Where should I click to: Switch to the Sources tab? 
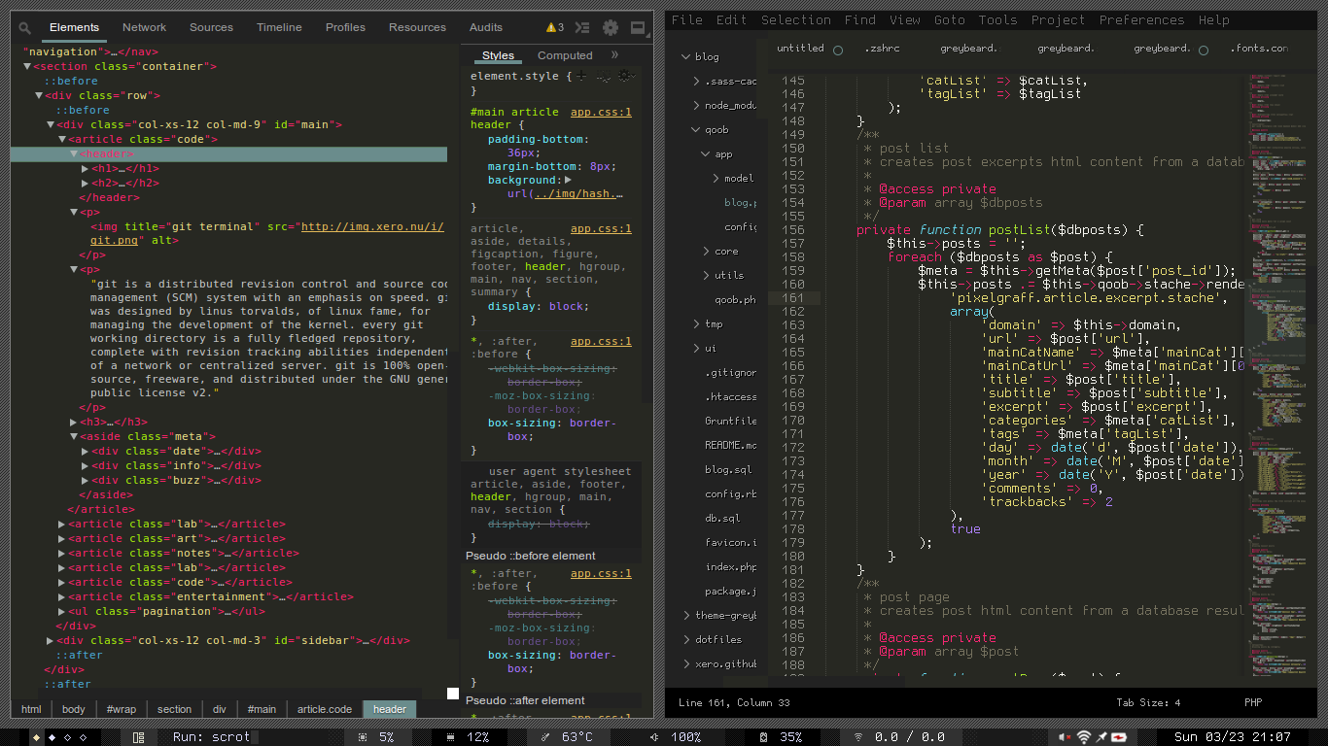(211, 27)
